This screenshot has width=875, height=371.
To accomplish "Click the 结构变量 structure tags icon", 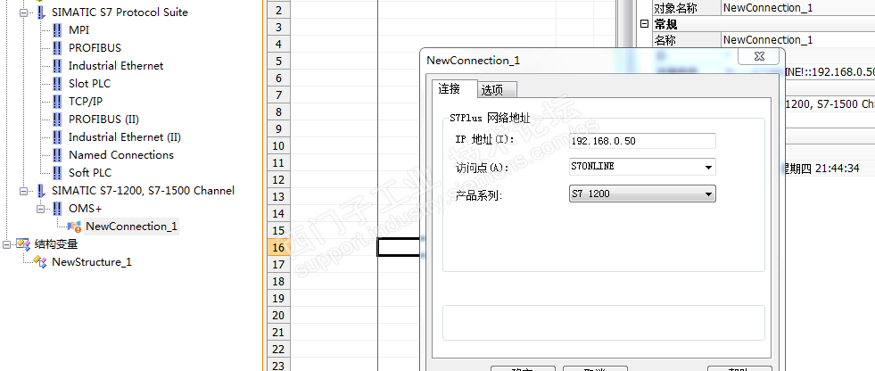I will (23, 244).
